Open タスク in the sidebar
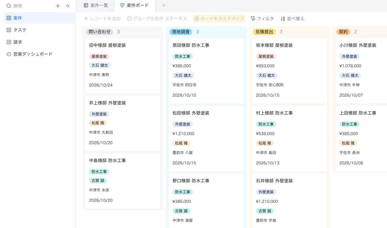This screenshot has width=387, height=228. click(x=39, y=30)
